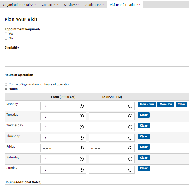Open the Saturday From clock picker
The height and width of the screenshot is (193, 189).
82,159
